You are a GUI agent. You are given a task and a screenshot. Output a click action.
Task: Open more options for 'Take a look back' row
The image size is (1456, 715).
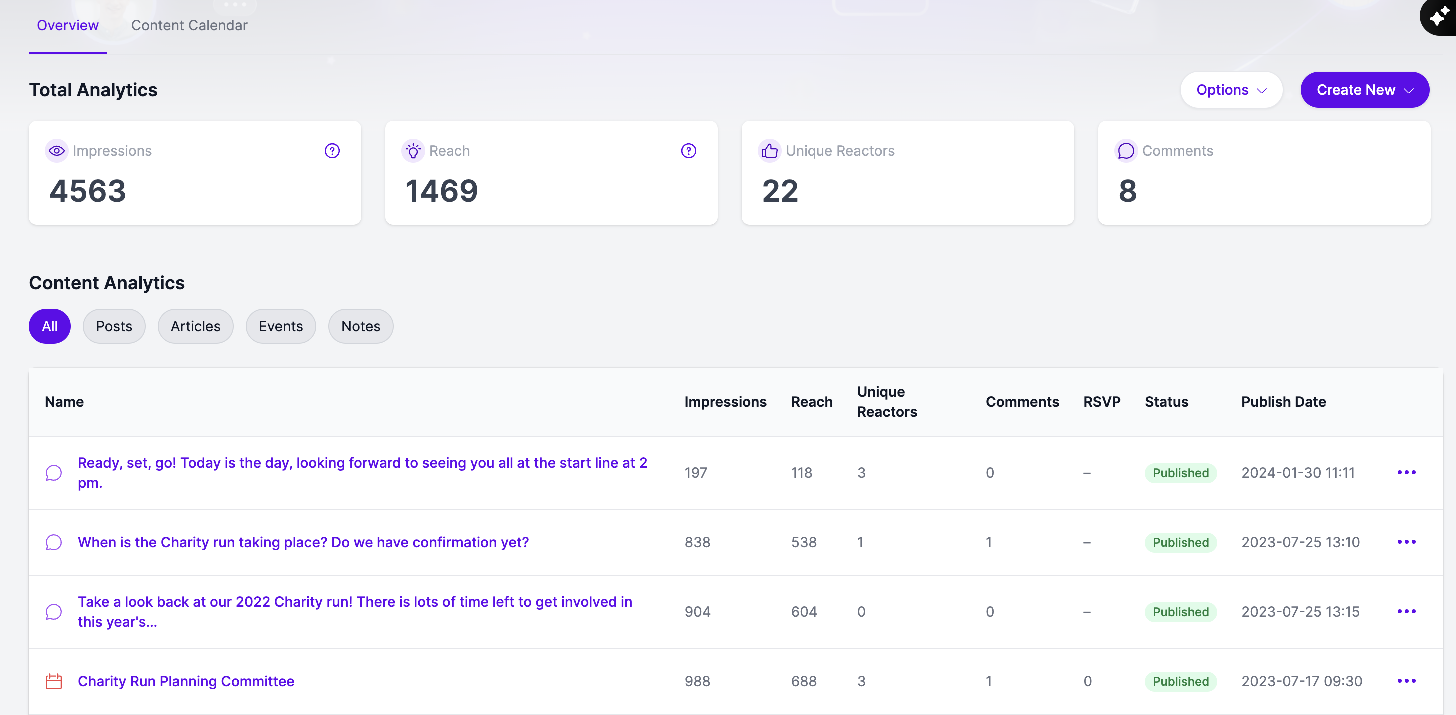pyautogui.click(x=1406, y=611)
